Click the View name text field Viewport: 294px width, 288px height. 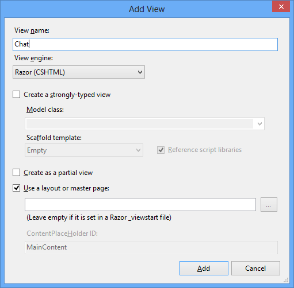tap(145, 44)
